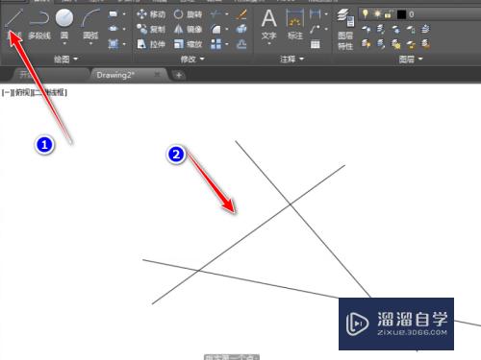This screenshot has height=360, width=481.
Task: Open the current layer name dropdown
Action: pos(419,14)
